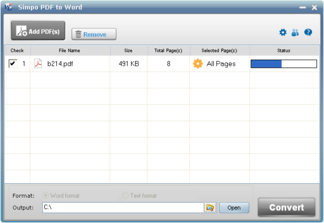Click the Status column header
Screen dimensions: 324x223
[x=283, y=51]
